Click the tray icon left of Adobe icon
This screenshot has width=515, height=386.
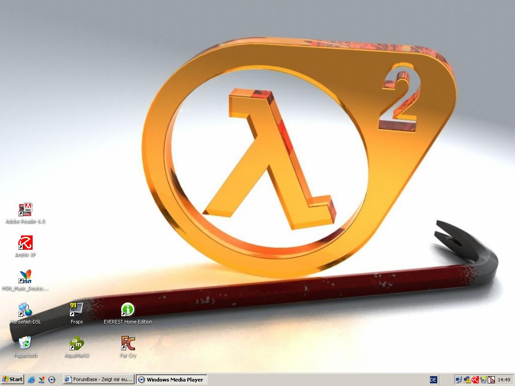(x=483, y=380)
